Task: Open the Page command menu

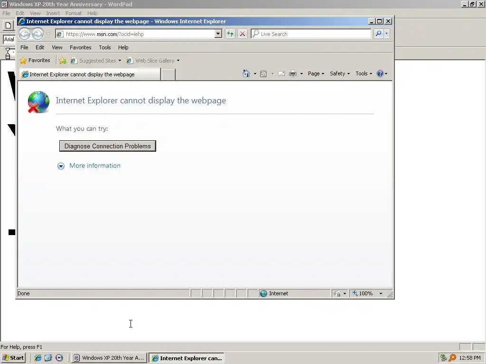Action: 316,73
